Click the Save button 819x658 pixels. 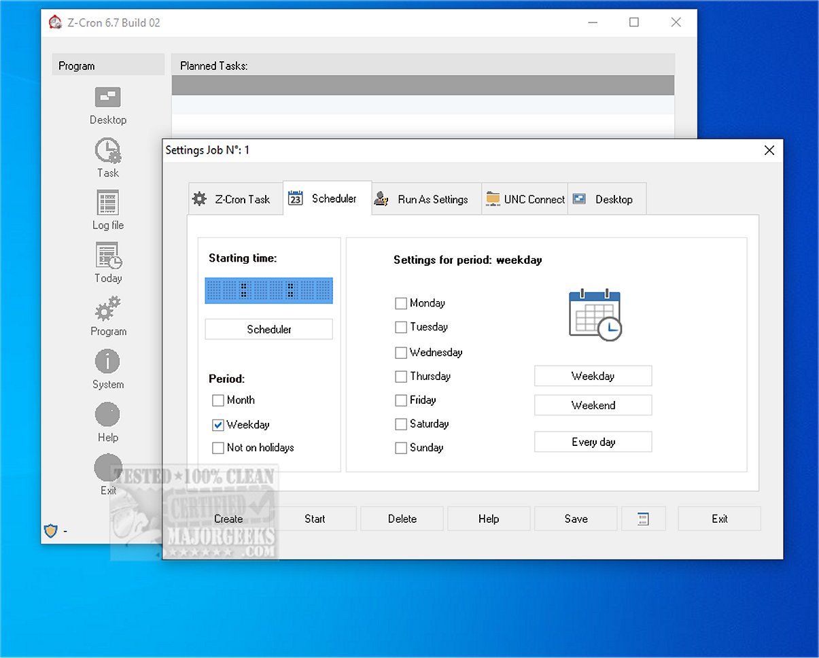coord(576,519)
